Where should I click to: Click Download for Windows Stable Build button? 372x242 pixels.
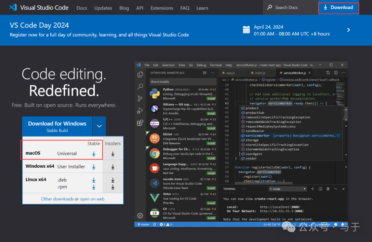[57, 126]
